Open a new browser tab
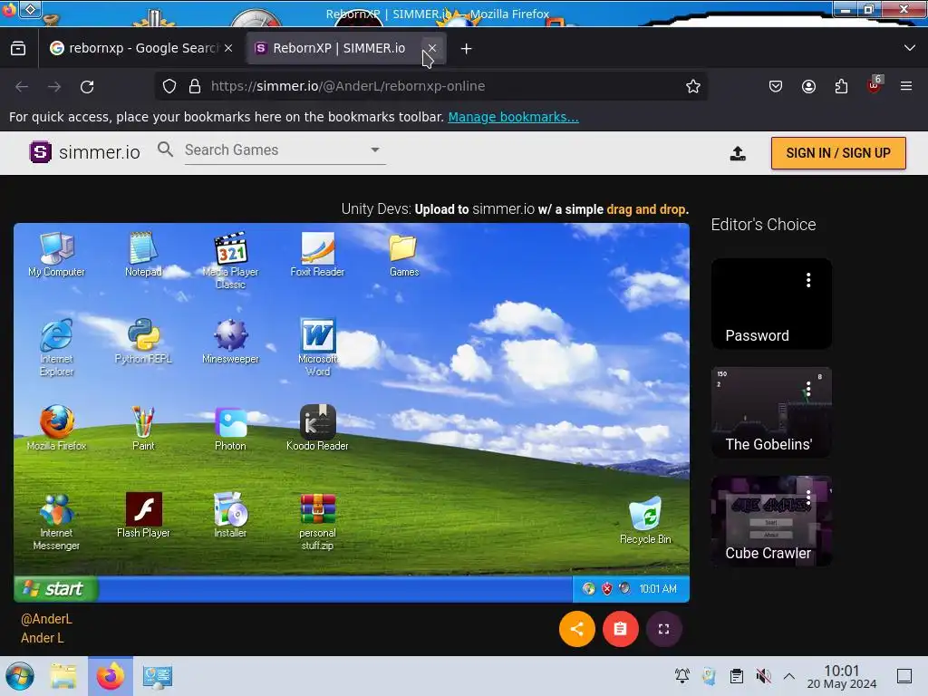Viewport: 928px width, 696px height. tap(467, 49)
